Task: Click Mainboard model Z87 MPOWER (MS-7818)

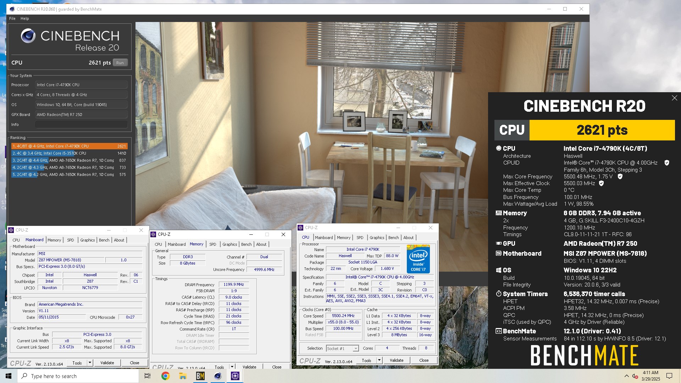Action: click(71, 260)
